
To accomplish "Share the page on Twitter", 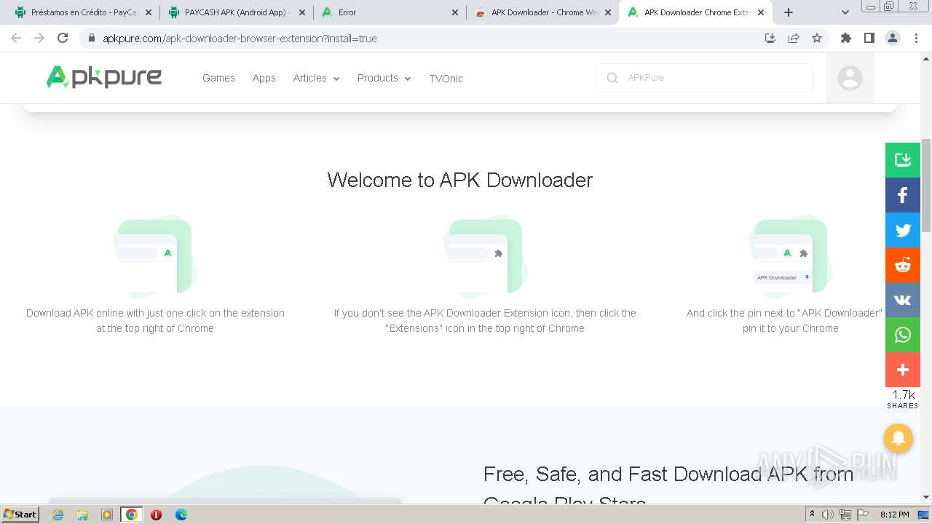I will tap(903, 230).
